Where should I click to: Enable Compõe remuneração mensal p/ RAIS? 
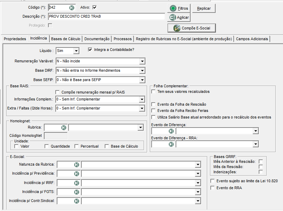(57, 92)
